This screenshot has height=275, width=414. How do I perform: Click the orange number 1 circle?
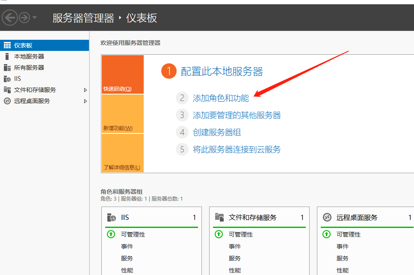169,71
